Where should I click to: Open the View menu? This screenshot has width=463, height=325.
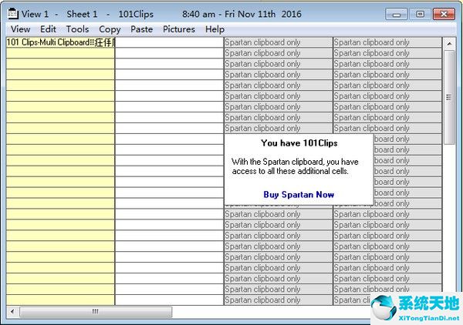21,29
